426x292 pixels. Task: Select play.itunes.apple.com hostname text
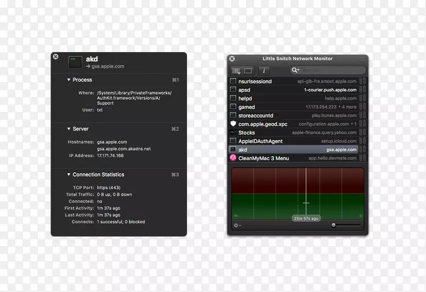[334, 116]
